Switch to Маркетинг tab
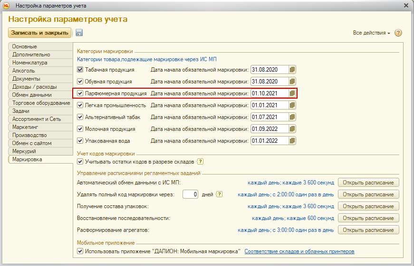This screenshot has width=414, height=266. click(x=41, y=127)
